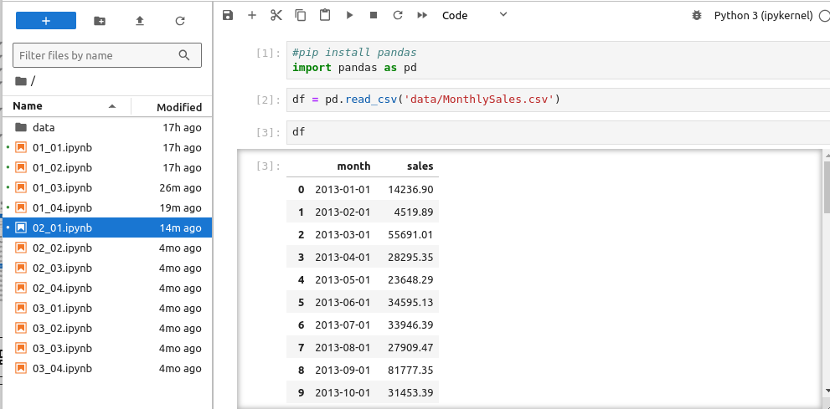Cut the selected cell with scissors icon
Image resolution: width=830 pixels, height=409 pixels.
[x=276, y=15]
